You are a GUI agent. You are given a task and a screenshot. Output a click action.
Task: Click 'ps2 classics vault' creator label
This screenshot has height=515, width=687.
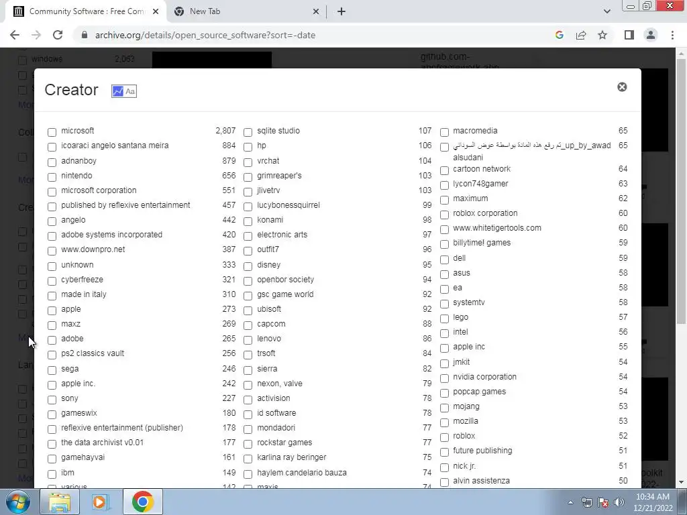[x=93, y=353]
